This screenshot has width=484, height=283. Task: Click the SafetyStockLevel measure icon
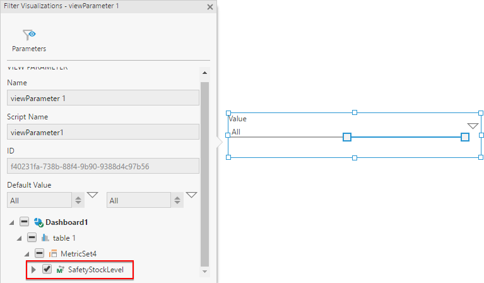(x=60, y=270)
